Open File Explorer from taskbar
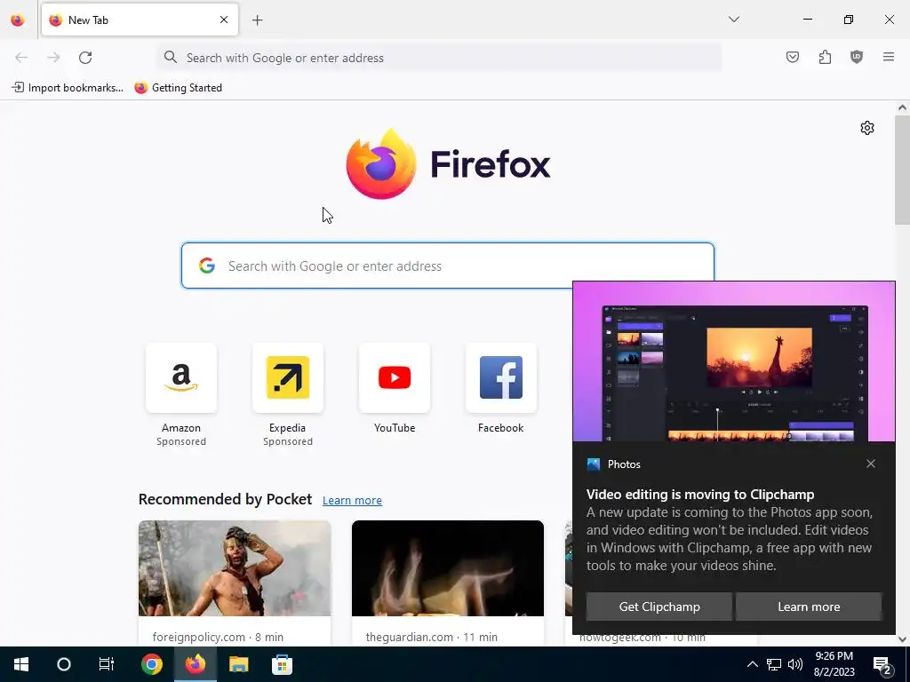 pos(238,664)
